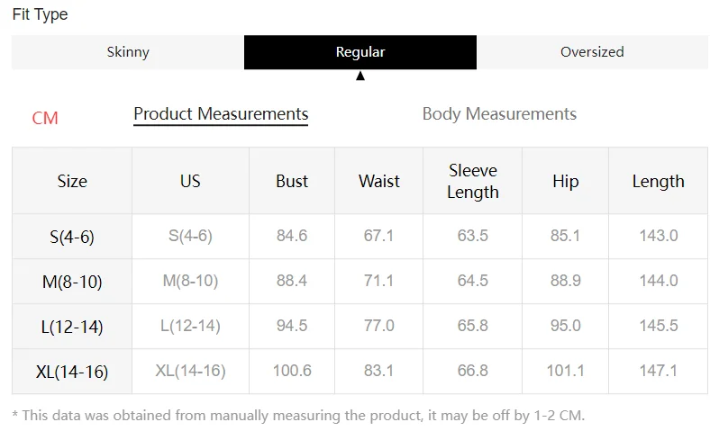Click the Sleeve Length column header
The height and width of the screenshot is (440, 710).
point(473,181)
